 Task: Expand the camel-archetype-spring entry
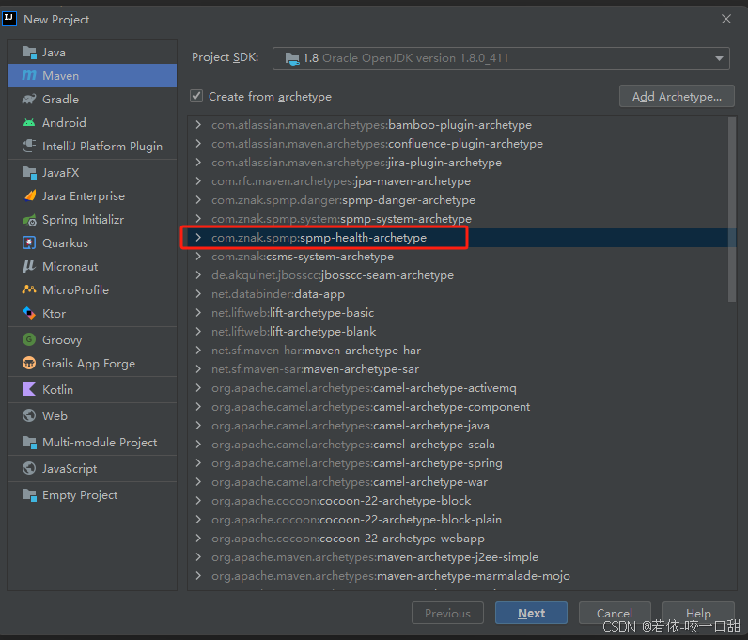pyautogui.click(x=198, y=463)
